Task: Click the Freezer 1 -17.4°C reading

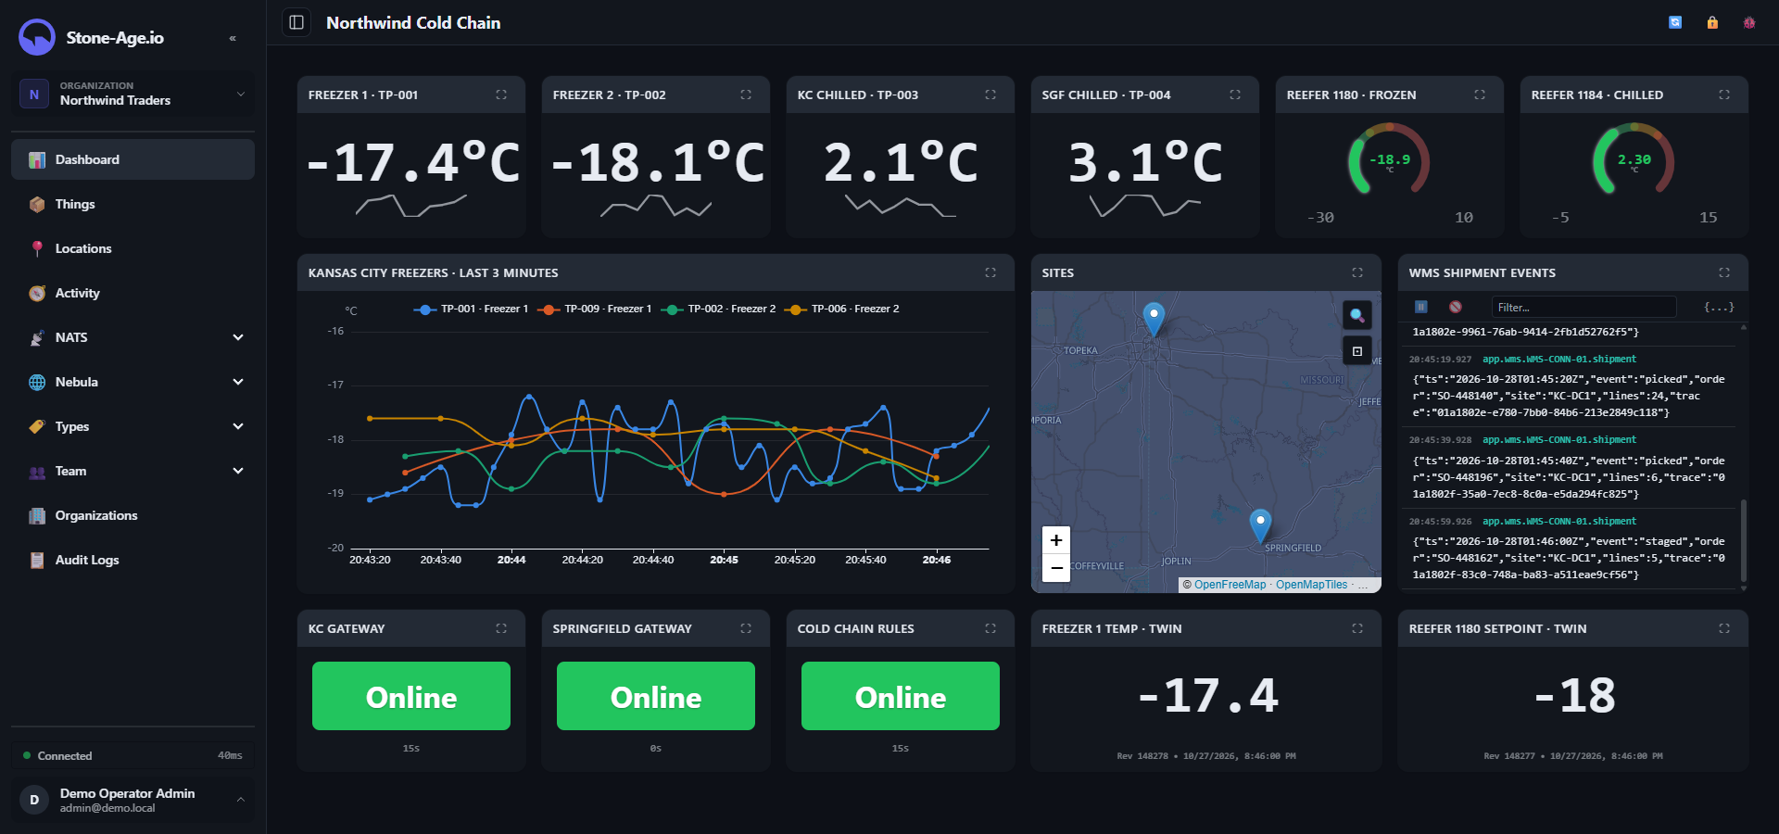Action: [413, 162]
